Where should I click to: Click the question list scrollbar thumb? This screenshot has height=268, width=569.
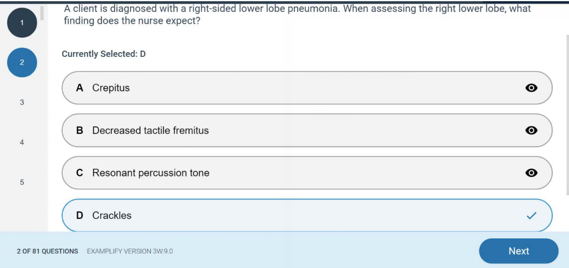(42, 13)
